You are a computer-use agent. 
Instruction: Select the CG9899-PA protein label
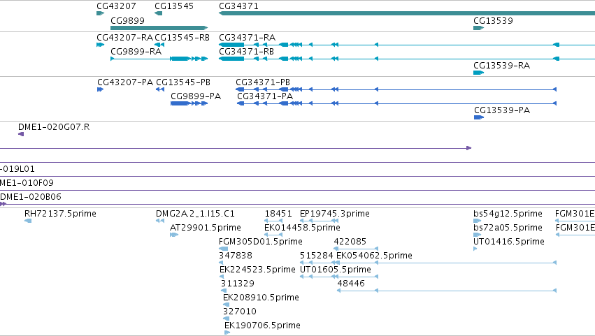coord(196,96)
